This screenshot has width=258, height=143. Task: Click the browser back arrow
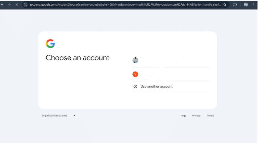[x=2, y=5]
